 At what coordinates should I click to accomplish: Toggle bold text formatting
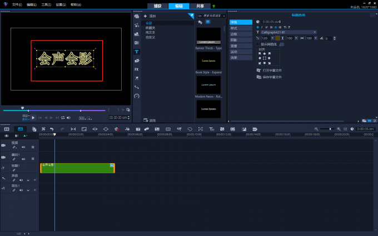pyautogui.click(x=258, y=27)
